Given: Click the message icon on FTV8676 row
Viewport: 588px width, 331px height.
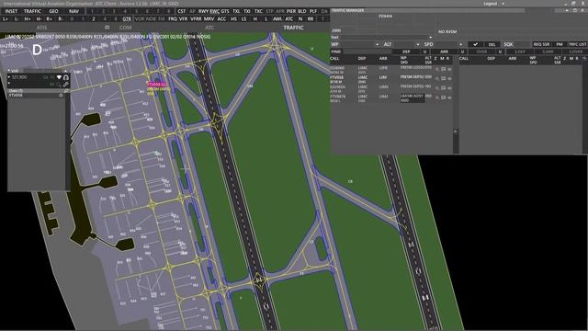Looking at the screenshot, I should coord(443,97).
